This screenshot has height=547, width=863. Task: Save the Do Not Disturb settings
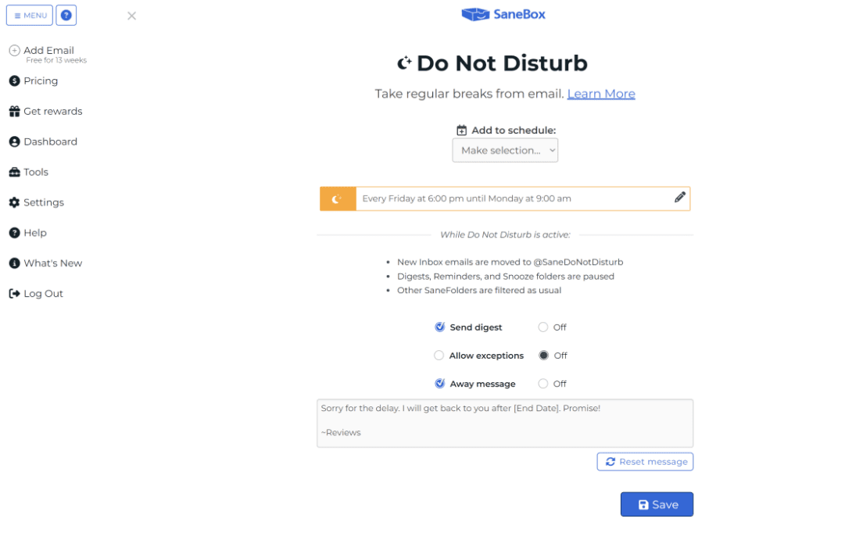657,504
